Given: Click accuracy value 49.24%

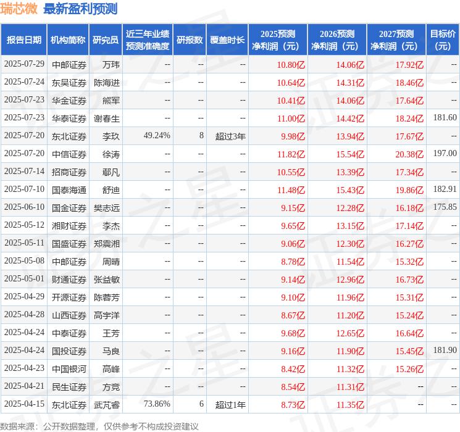Looking at the screenshot, I should [157, 136].
